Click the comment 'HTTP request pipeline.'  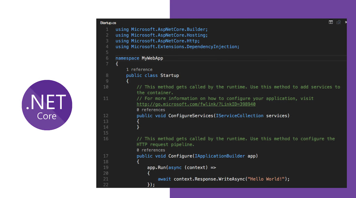click(x=165, y=144)
